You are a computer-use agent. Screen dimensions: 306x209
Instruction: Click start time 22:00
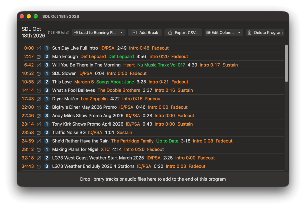coord(28,107)
